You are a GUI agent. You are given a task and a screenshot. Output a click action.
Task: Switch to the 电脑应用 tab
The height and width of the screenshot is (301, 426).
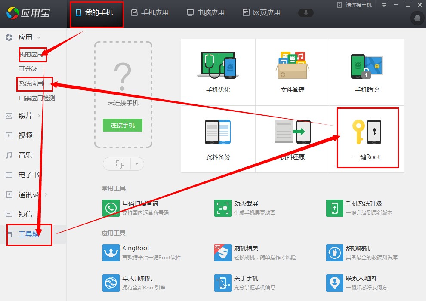[x=206, y=13]
